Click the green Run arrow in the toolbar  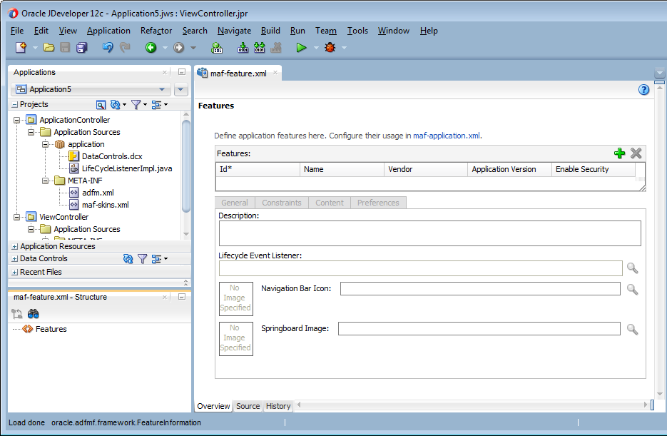tap(301, 48)
